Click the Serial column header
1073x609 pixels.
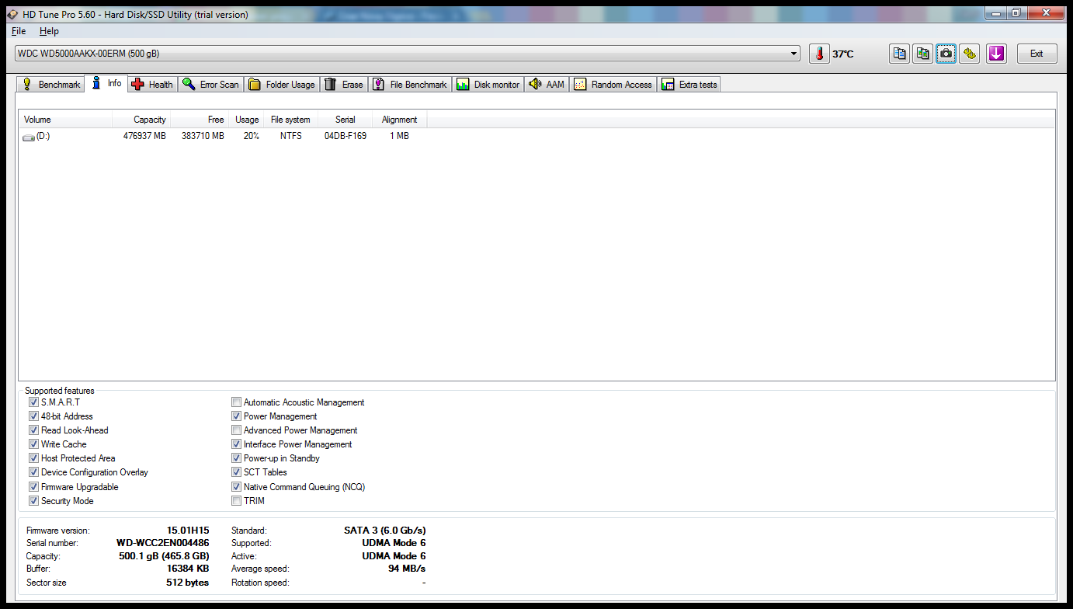346,120
